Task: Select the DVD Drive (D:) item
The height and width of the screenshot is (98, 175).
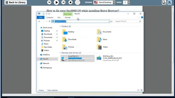Action: [109, 58]
